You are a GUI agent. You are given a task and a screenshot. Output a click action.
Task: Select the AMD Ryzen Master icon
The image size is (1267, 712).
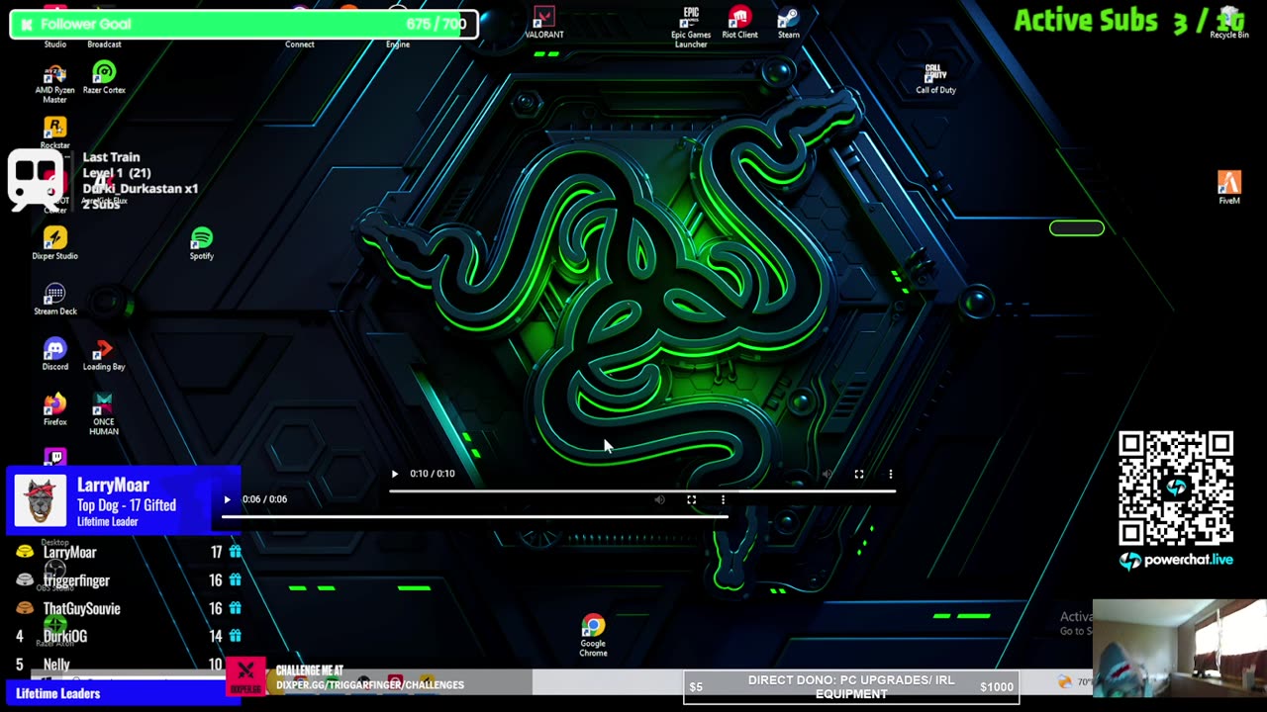click(x=55, y=84)
